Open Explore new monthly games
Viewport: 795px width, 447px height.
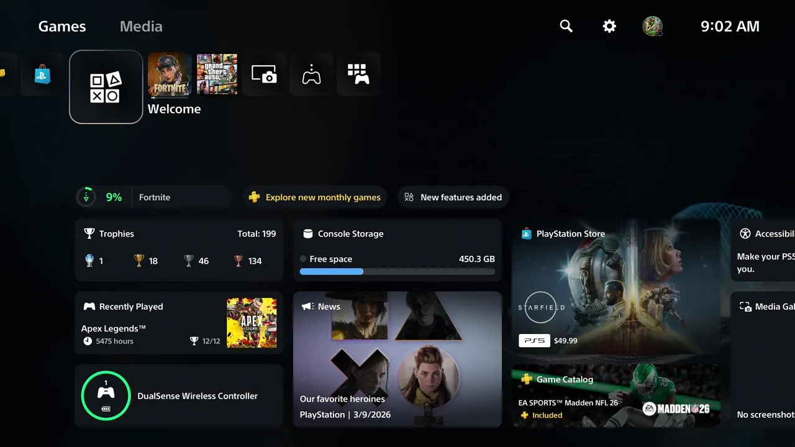[x=314, y=197]
